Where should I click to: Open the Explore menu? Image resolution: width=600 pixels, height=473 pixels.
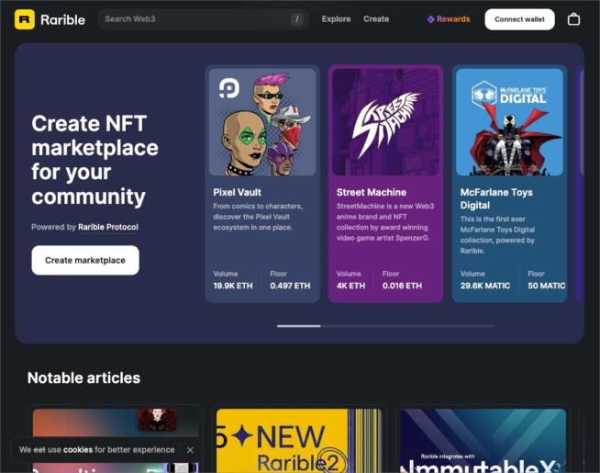click(336, 19)
